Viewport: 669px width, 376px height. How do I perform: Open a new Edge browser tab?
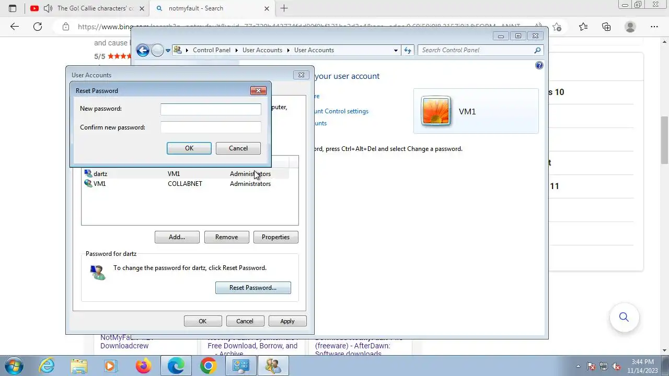(284, 8)
